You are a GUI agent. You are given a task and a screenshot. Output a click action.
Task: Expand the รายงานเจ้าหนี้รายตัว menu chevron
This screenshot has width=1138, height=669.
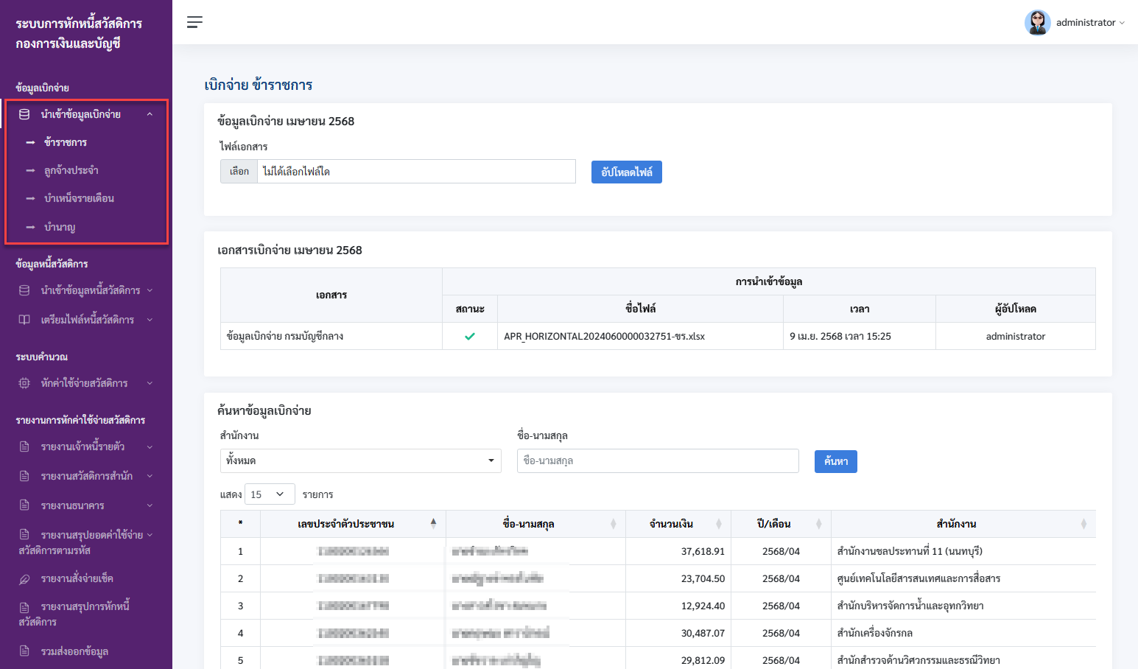150,446
